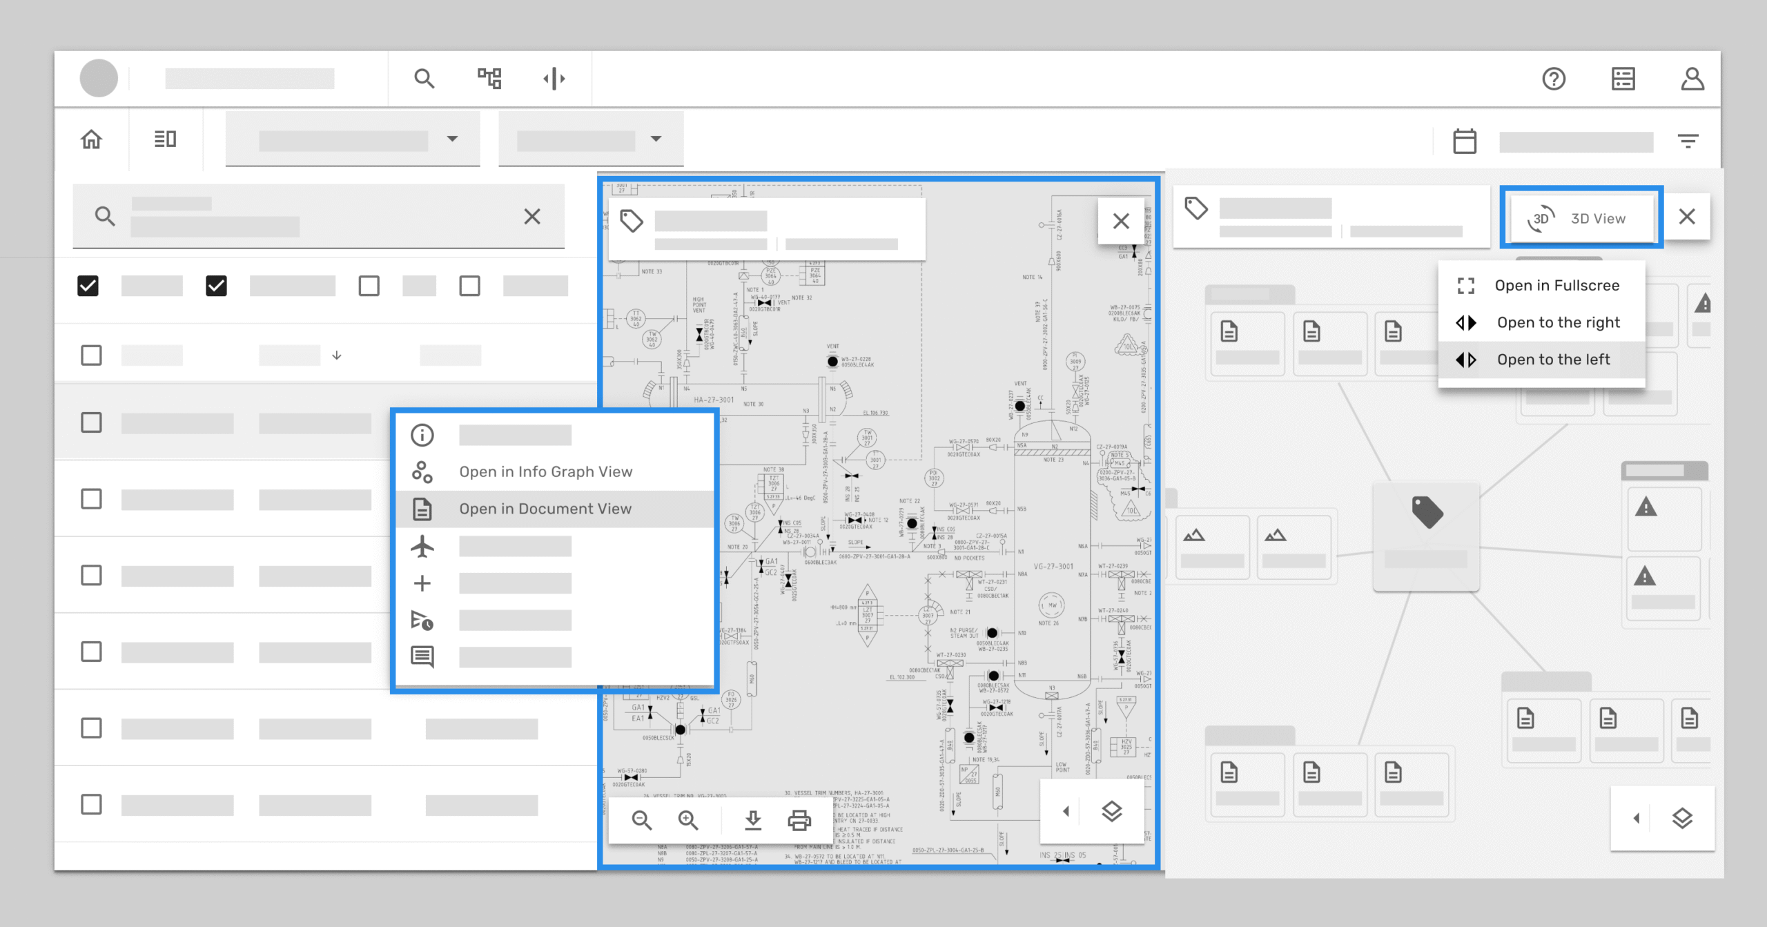Print the drawing with printer icon
Screen dimensions: 1767x927
[799, 819]
